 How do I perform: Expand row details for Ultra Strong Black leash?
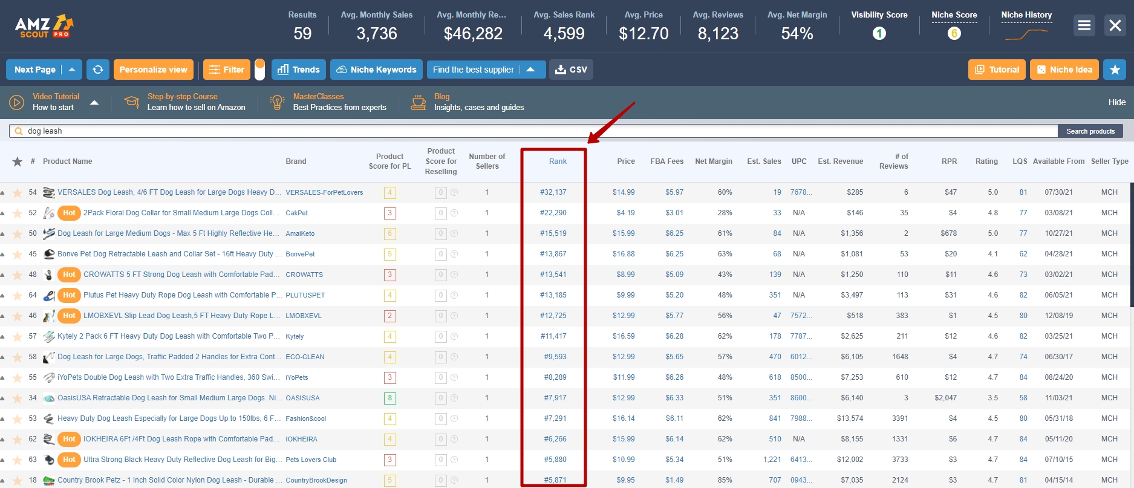[3, 460]
